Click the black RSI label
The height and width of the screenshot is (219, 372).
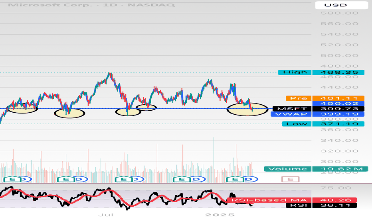tap(299, 205)
